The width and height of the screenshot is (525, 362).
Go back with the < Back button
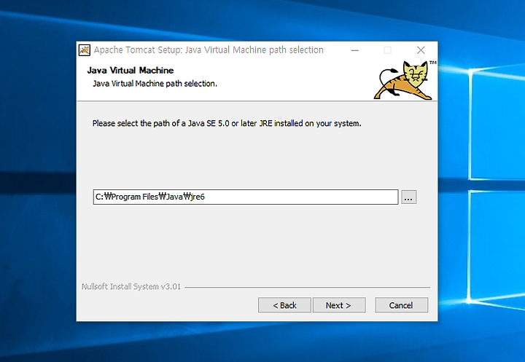click(284, 305)
